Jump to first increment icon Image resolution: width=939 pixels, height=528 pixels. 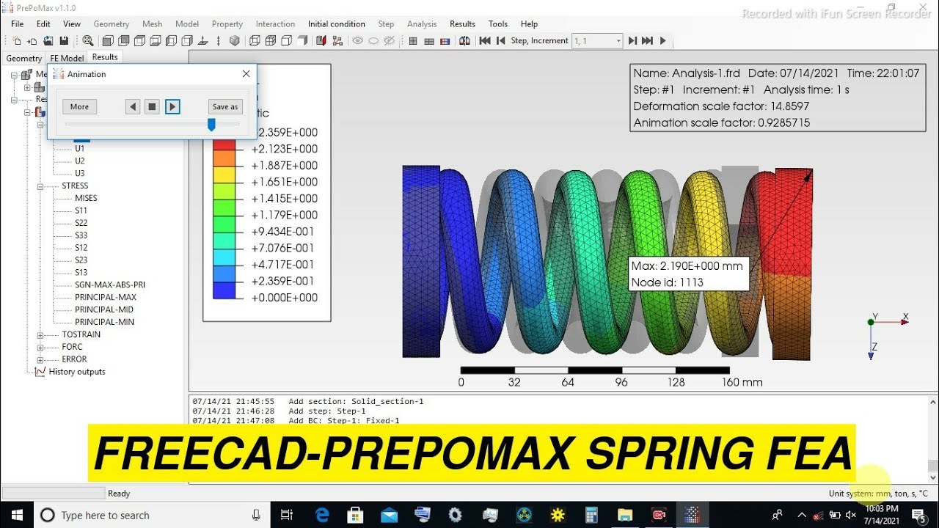click(485, 41)
